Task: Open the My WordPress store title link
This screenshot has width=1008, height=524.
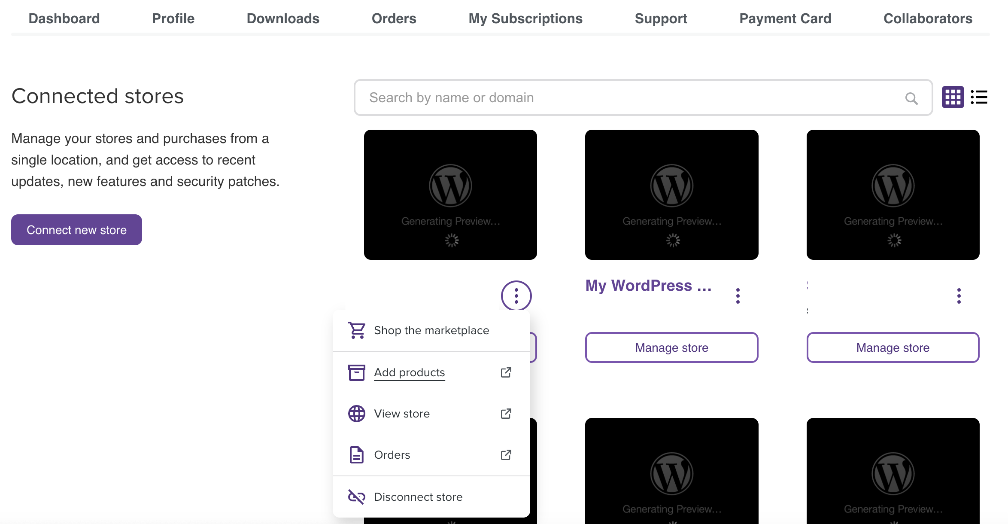Action: click(x=649, y=285)
